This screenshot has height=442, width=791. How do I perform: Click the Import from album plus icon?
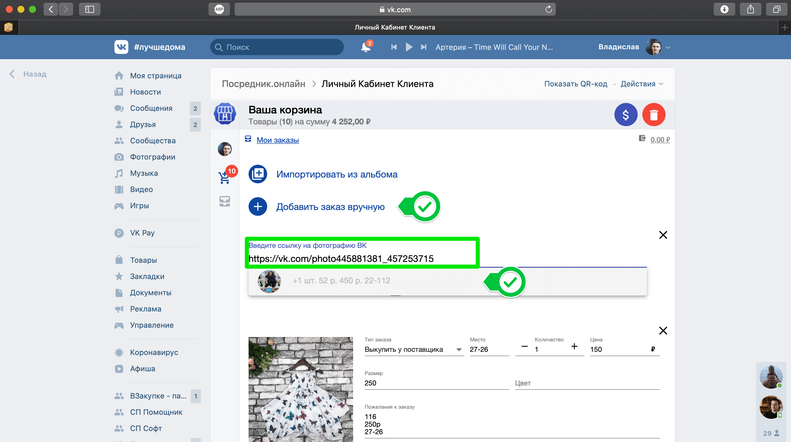tap(258, 174)
